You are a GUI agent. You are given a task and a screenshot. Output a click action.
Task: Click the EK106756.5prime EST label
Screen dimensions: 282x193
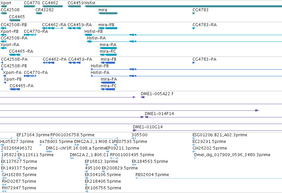pos(103,188)
